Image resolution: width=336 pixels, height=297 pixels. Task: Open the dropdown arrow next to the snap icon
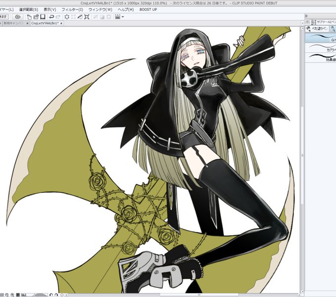[123, 17]
